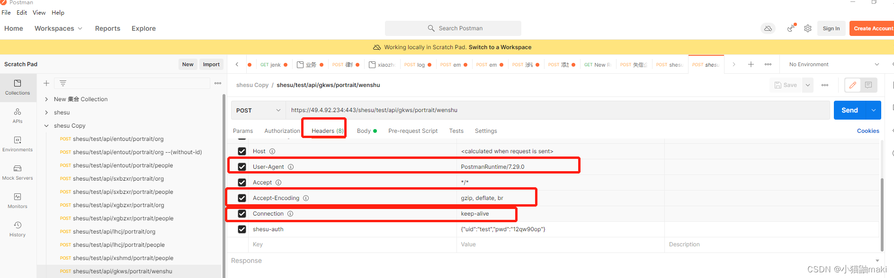
Task: Open the Cookies link
Action: coord(868,131)
